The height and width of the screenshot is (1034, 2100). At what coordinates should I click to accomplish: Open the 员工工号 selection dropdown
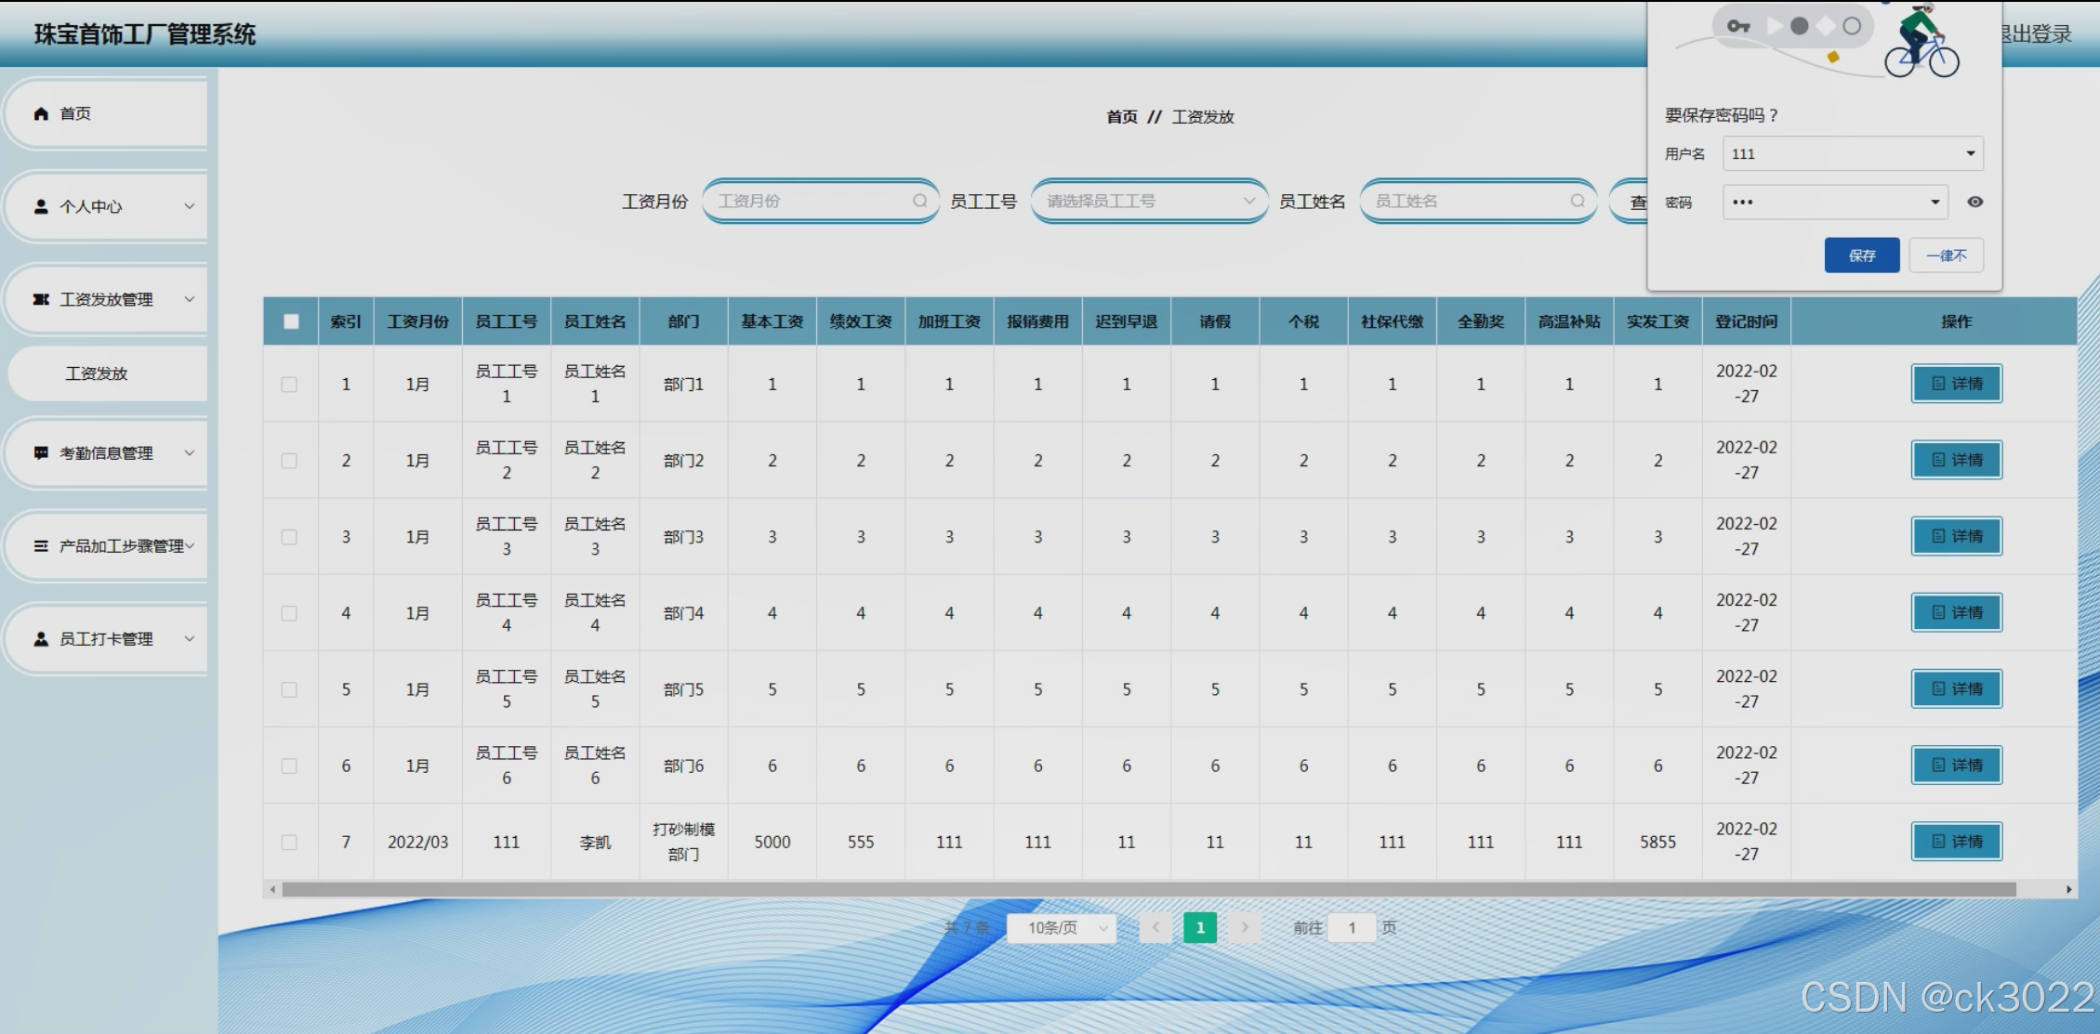[x=1149, y=201]
